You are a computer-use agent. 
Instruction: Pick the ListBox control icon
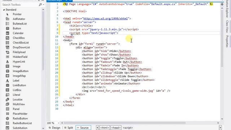7,90
